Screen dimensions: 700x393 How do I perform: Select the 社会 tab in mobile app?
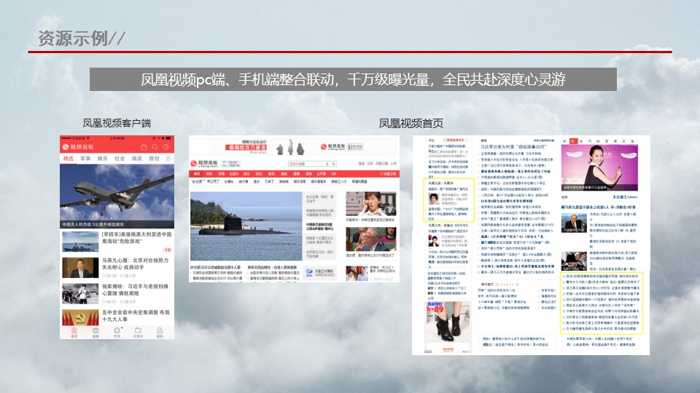point(120,159)
